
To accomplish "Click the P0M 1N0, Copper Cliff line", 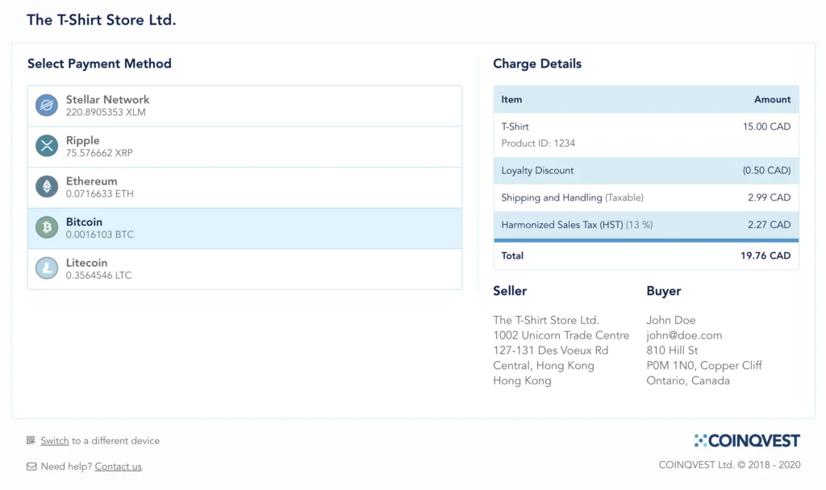I will pos(704,365).
